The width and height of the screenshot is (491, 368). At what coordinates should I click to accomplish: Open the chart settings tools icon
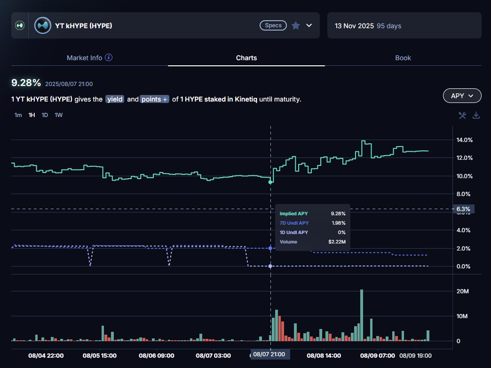462,115
